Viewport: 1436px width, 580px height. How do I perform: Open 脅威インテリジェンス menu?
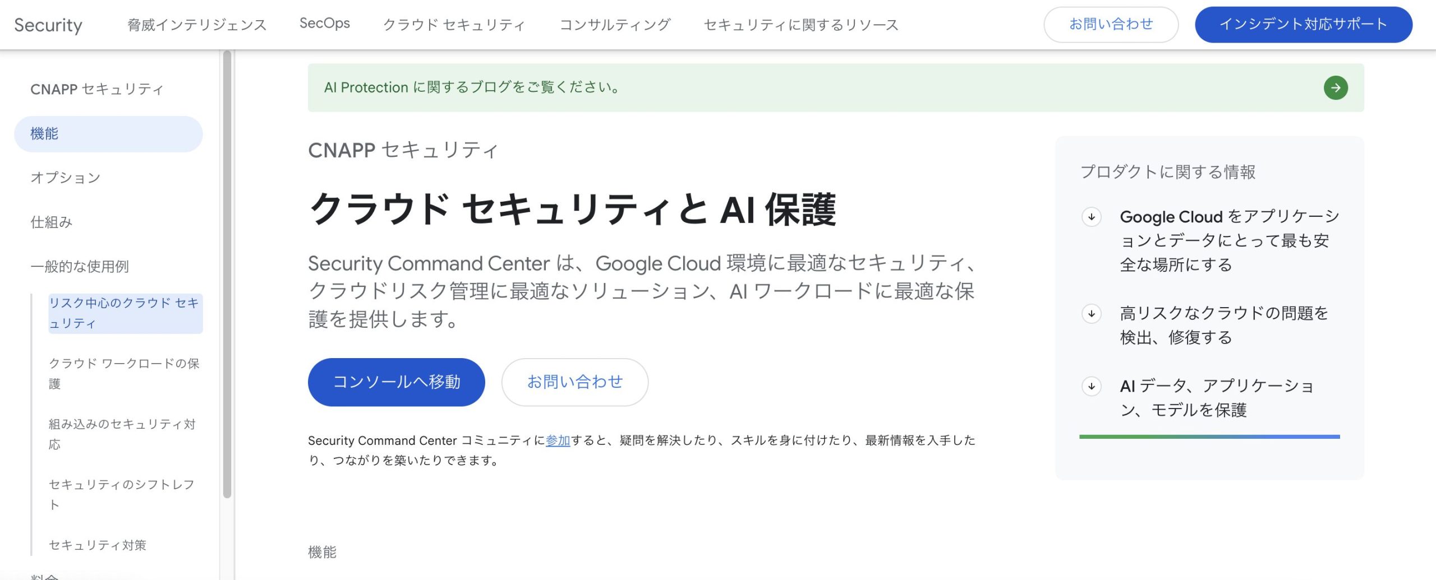(x=197, y=25)
